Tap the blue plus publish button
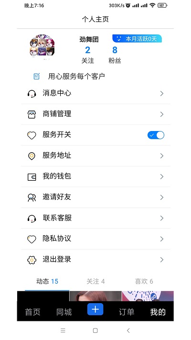 (95, 309)
